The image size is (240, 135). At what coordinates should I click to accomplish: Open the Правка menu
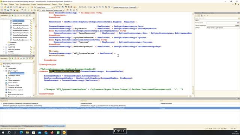coord(12,4)
